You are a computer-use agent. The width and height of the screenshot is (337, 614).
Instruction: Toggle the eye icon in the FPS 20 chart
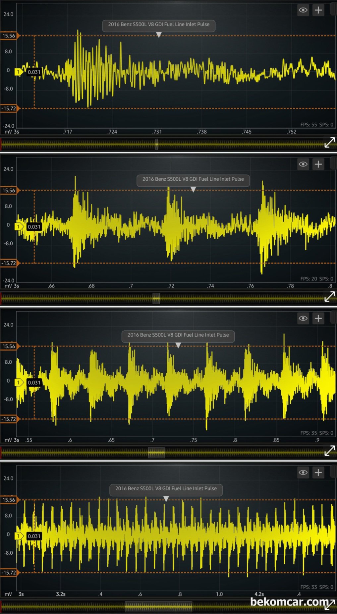coord(303,164)
